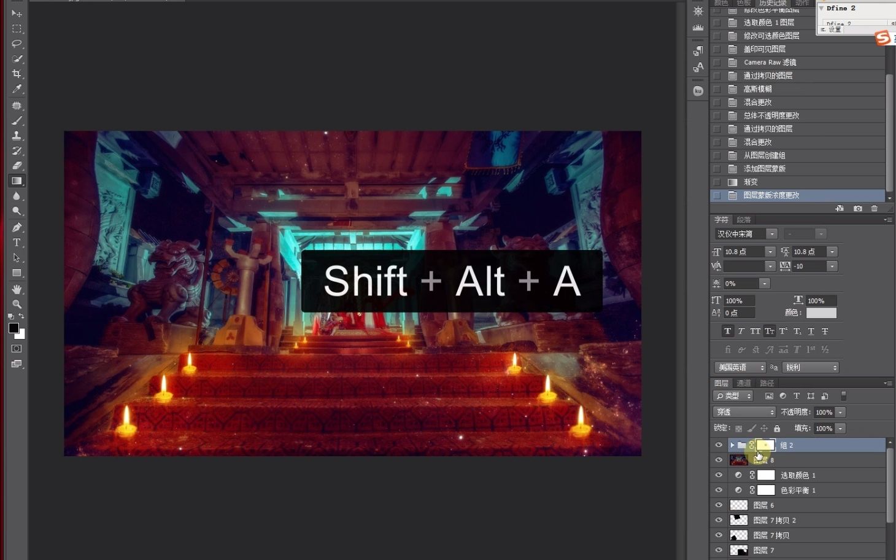Viewport: 896px width, 560px height.
Task: Click the history panel camera snapshot icon
Action: click(858, 209)
